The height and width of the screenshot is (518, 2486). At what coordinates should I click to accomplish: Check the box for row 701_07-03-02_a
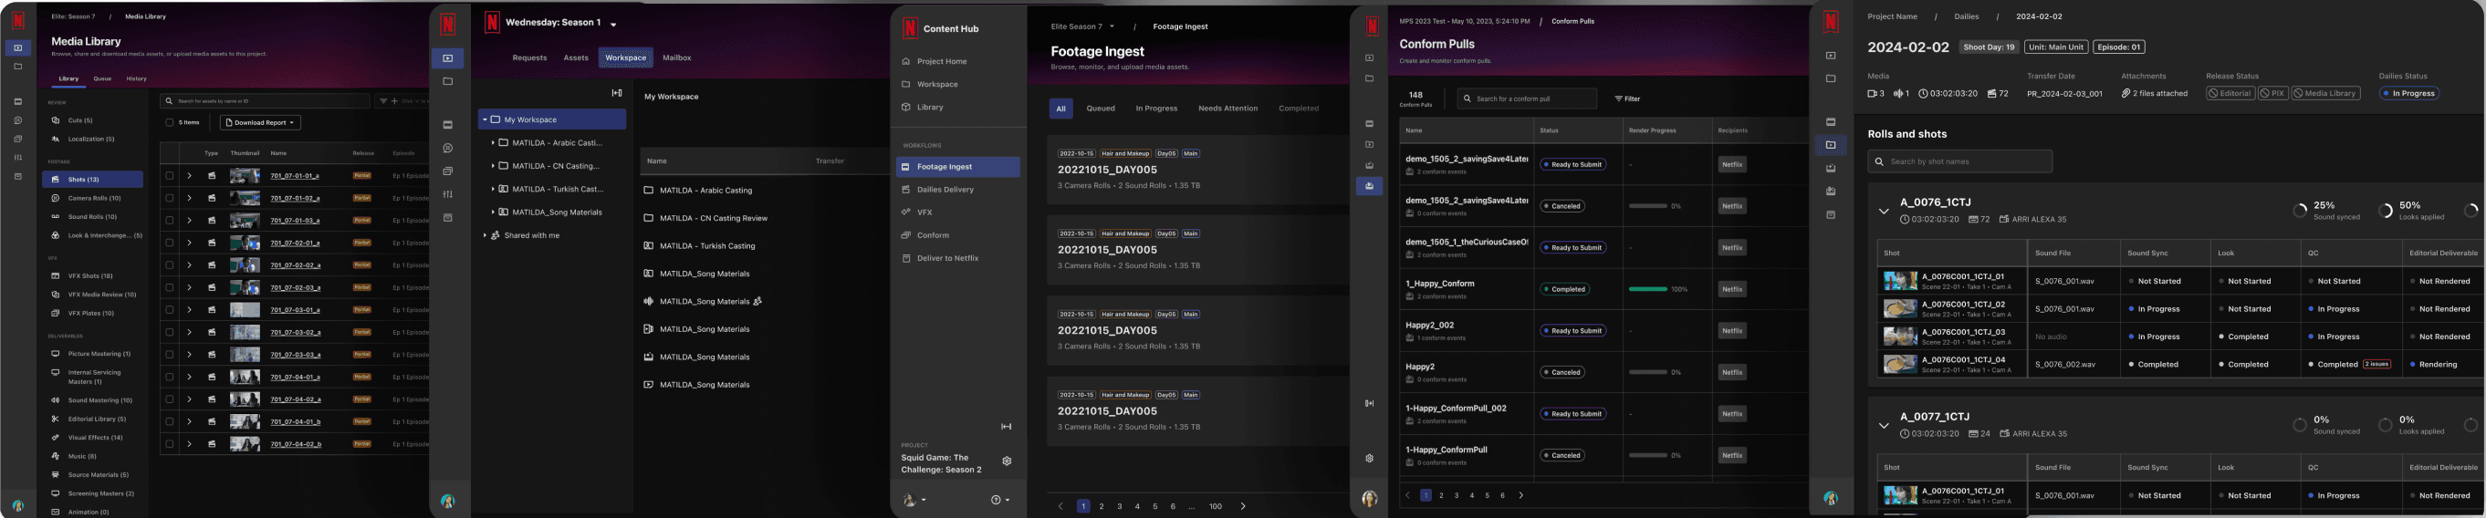pyautogui.click(x=169, y=332)
